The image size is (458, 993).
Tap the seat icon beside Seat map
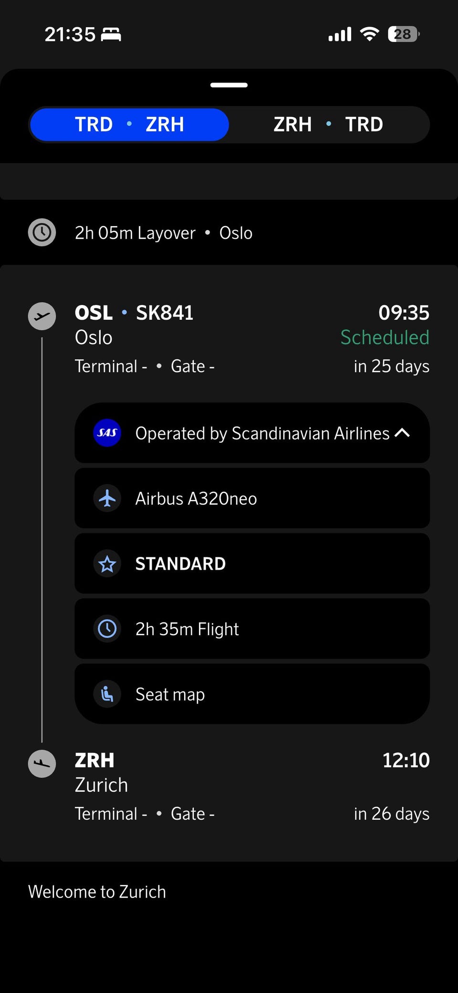(107, 694)
